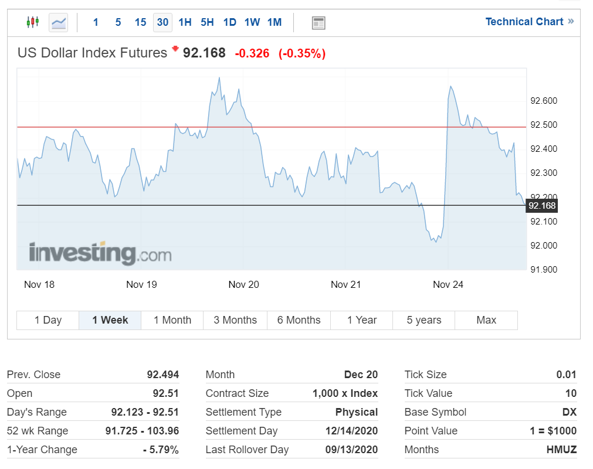The width and height of the screenshot is (593, 469).
Task: Click the red down arrow indicator
Action: coord(175,49)
